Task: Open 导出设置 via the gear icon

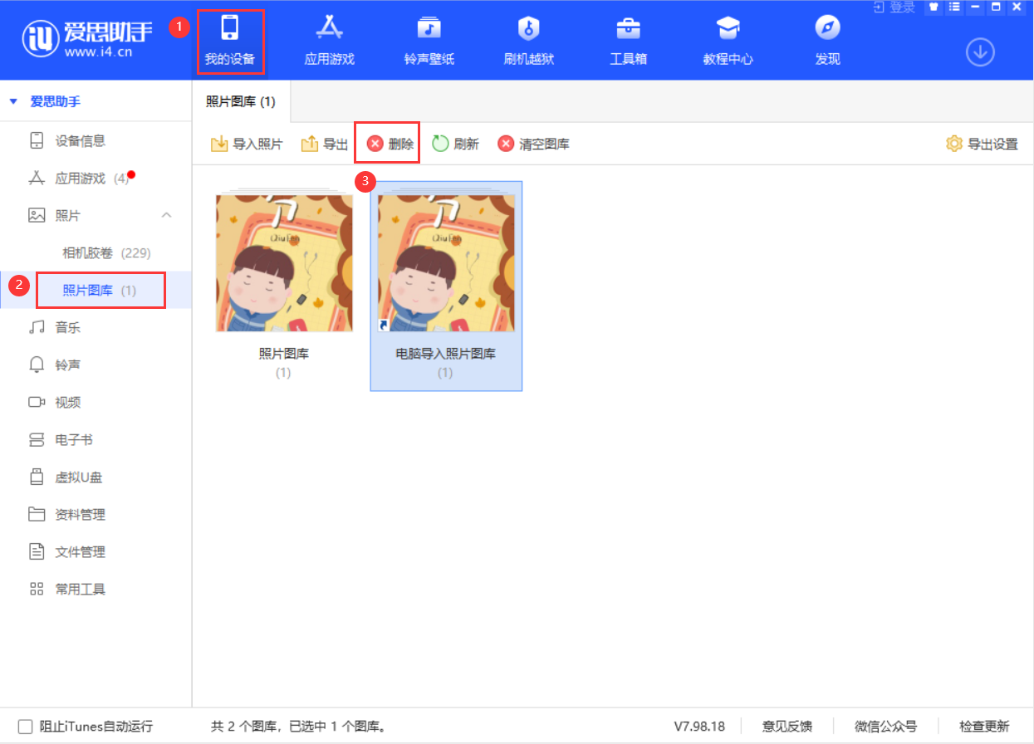Action: pyautogui.click(x=981, y=143)
